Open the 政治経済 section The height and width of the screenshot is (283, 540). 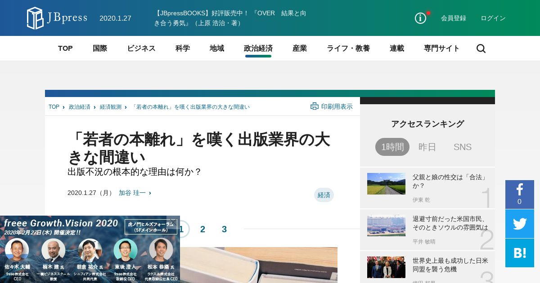(258, 49)
